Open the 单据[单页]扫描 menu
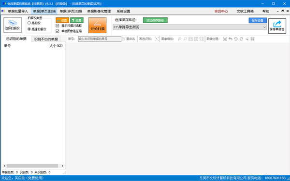The width and height of the screenshot is (290, 181). click(44, 11)
